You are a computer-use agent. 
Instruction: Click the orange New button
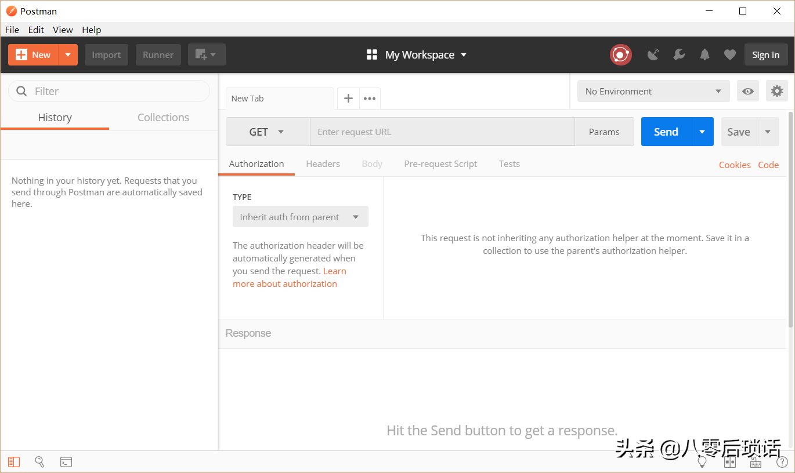(x=34, y=54)
